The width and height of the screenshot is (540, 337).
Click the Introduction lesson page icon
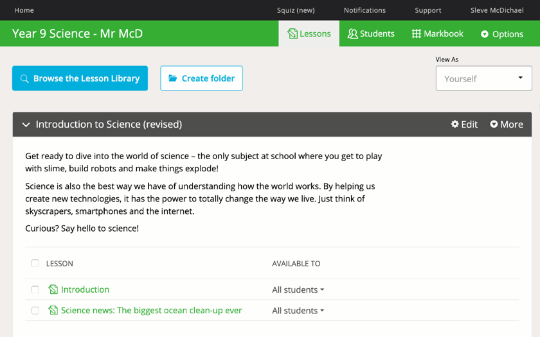click(53, 289)
